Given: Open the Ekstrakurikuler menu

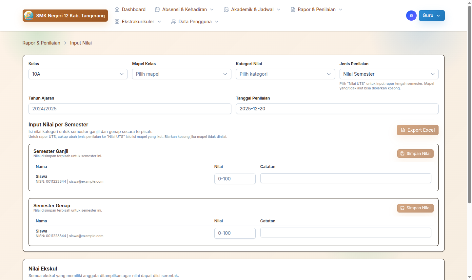Looking at the screenshot, I should (x=138, y=22).
